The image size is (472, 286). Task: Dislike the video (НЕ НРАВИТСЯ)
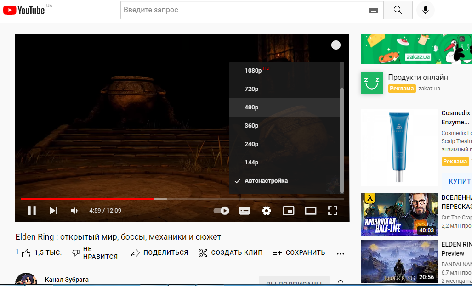(95, 253)
